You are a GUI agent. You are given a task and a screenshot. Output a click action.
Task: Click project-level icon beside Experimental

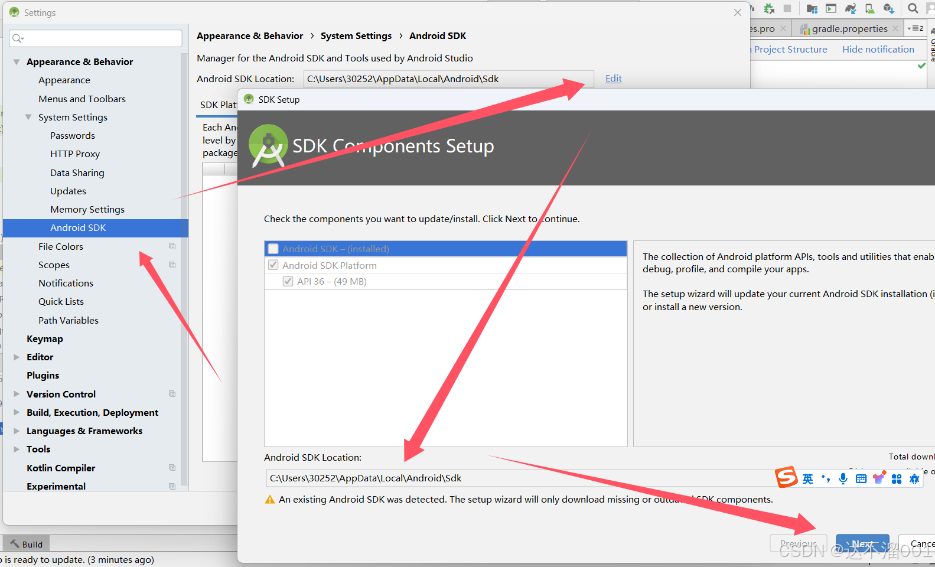pos(172,486)
